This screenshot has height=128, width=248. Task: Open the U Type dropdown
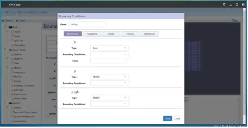click(x=109, y=48)
